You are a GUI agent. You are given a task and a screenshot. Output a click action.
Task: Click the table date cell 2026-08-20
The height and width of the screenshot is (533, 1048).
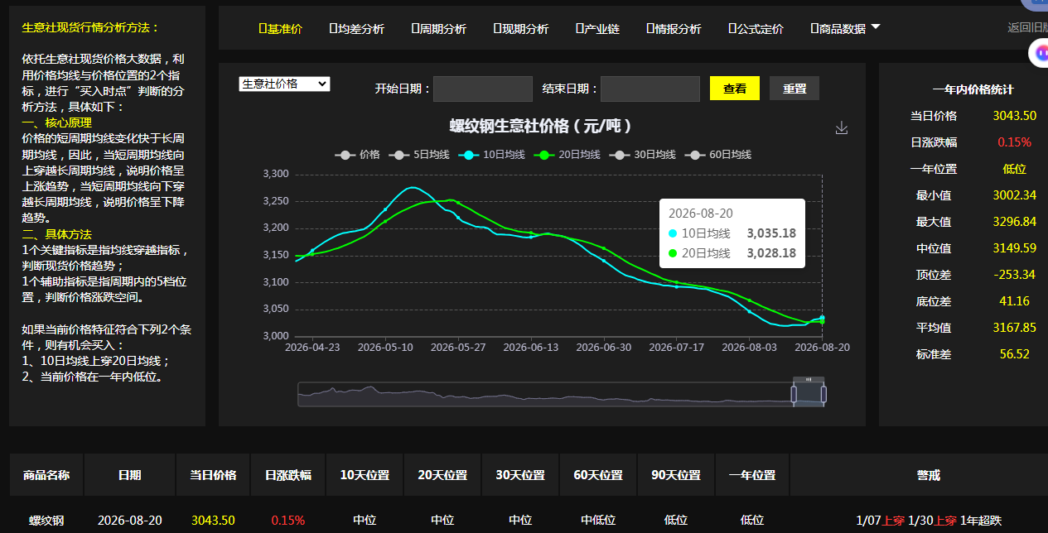(x=130, y=521)
